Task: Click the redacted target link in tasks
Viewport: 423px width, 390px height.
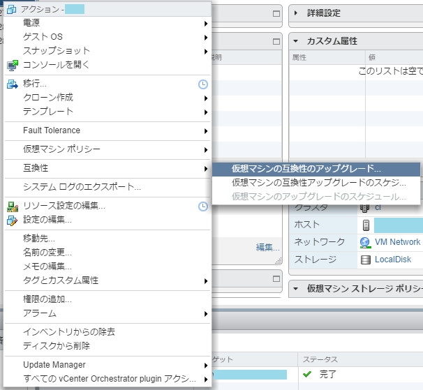Action: (x=250, y=375)
